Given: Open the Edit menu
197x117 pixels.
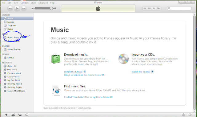Looking at the screenshot, I should coord(10,3).
